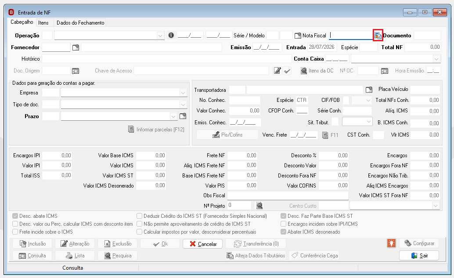Expand the Prazo dropdown arrow

[173, 116]
